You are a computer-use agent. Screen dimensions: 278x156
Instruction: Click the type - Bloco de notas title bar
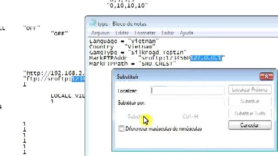tap(182, 23)
